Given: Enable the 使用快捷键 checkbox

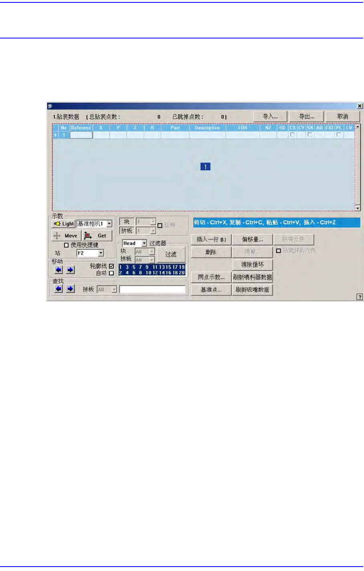Looking at the screenshot, I should click(x=66, y=245).
